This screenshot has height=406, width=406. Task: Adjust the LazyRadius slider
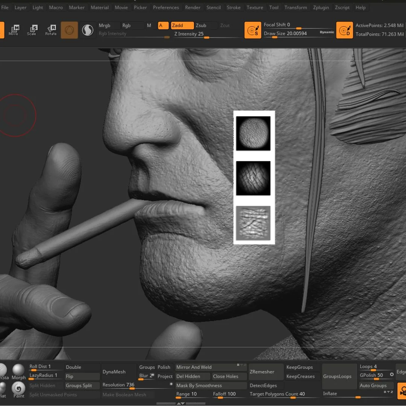(46, 376)
